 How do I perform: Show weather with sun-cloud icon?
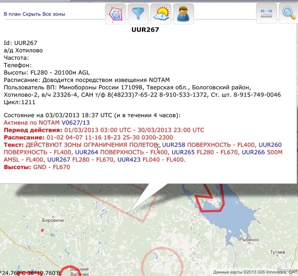pos(161,14)
